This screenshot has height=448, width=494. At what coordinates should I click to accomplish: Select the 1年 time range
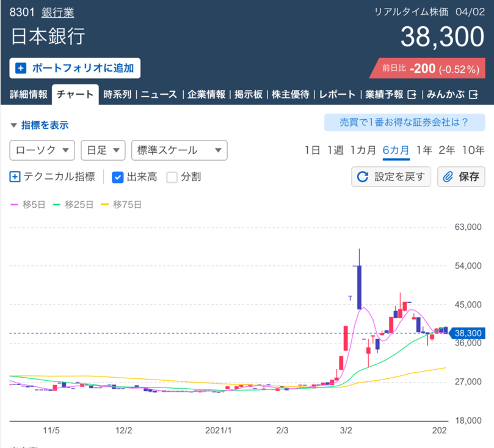pyautogui.click(x=424, y=150)
